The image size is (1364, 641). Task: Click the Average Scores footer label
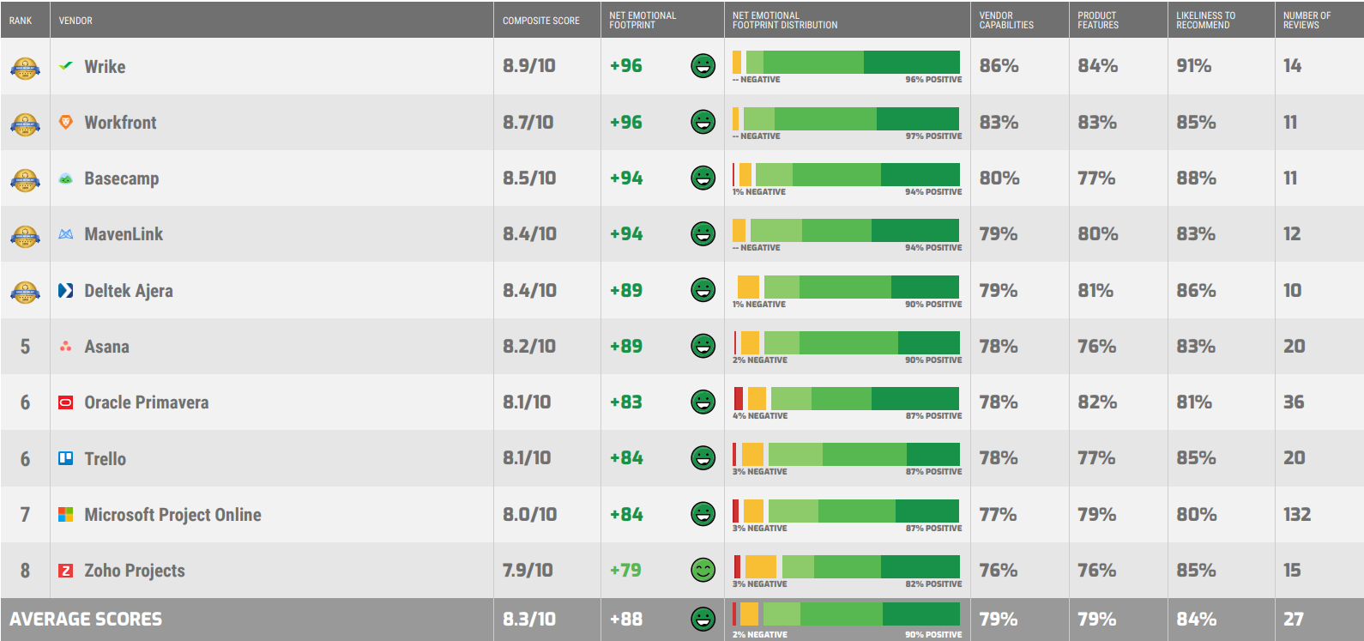pos(86,620)
